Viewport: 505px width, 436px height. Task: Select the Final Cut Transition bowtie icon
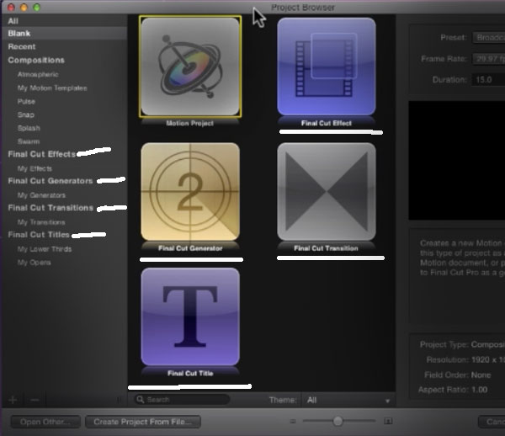point(327,192)
